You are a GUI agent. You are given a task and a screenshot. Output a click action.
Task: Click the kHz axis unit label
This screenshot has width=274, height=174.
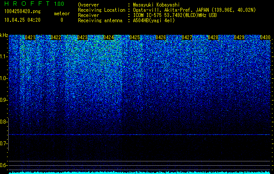coord(4,35)
